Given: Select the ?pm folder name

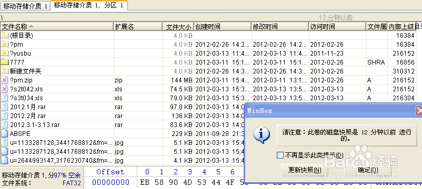Looking at the screenshot, I should (x=16, y=44).
